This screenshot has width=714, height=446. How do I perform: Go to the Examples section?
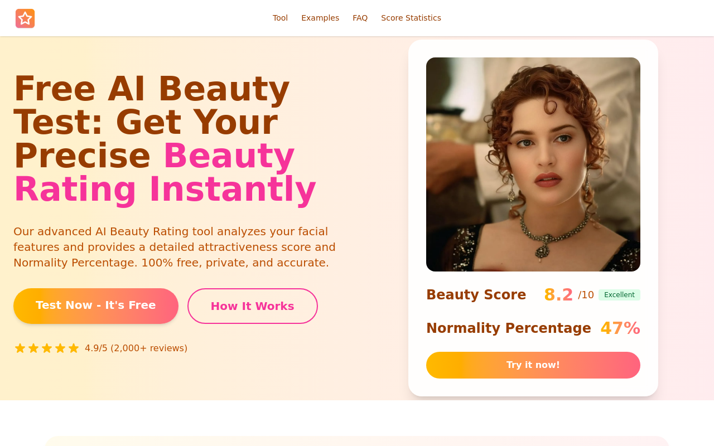pos(320,18)
